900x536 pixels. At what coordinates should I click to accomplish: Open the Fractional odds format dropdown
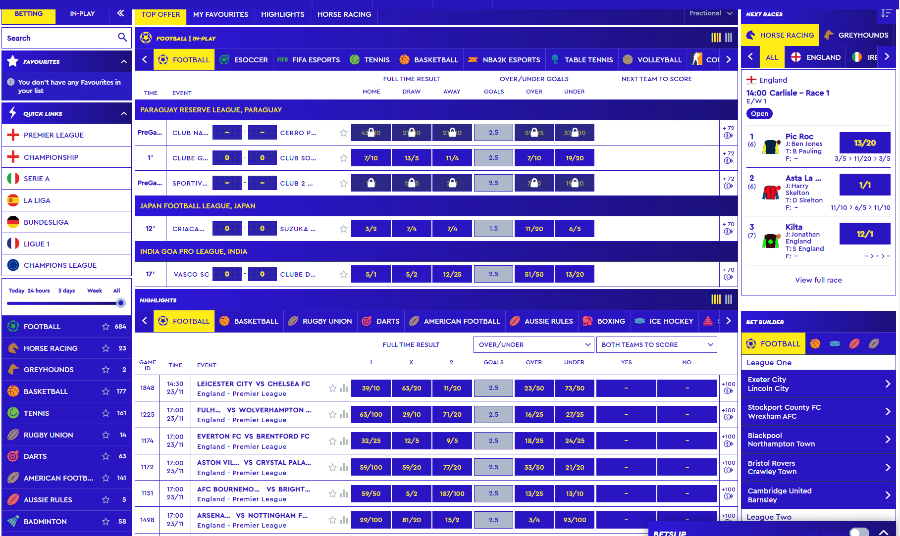pyautogui.click(x=711, y=13)
